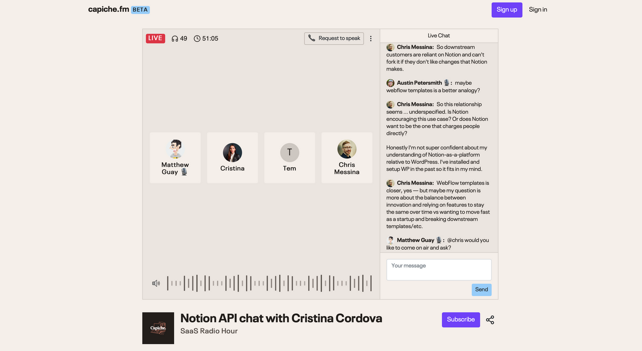Click the Live Chat header
This screenshot has width=642, height=351.
(439, 36)
